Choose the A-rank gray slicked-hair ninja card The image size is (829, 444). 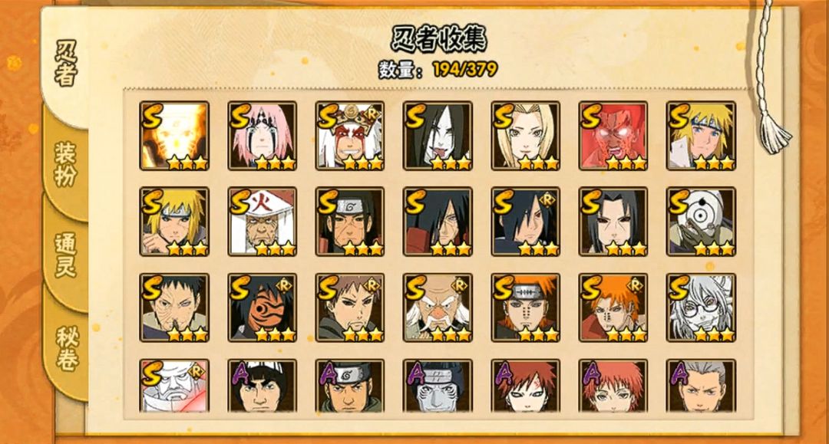pos(701,386)
